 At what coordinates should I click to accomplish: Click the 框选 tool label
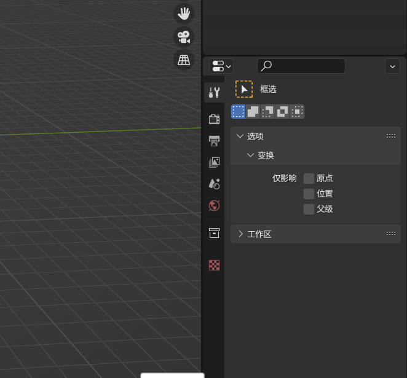point(268,89)
